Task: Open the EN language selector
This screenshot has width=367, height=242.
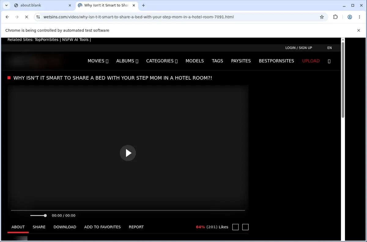Action: tap(329, 48)
